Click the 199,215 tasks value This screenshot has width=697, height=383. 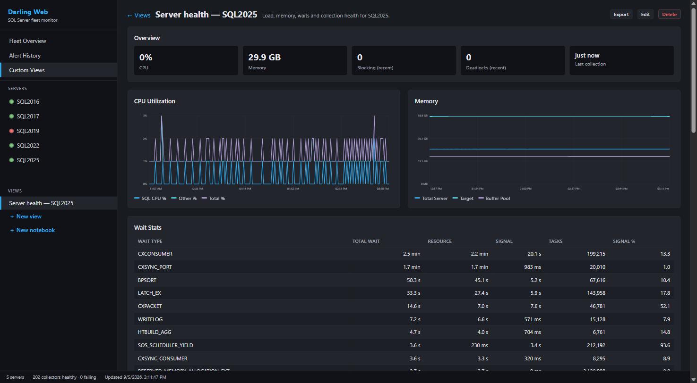[x=596, y=254]
